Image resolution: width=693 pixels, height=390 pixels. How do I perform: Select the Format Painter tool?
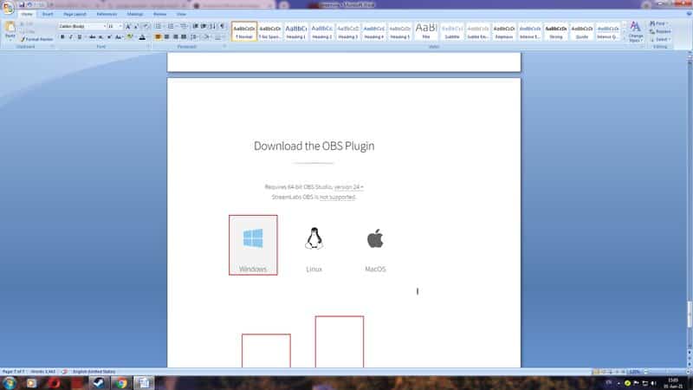pyautogui.click(x=36, y=39)
